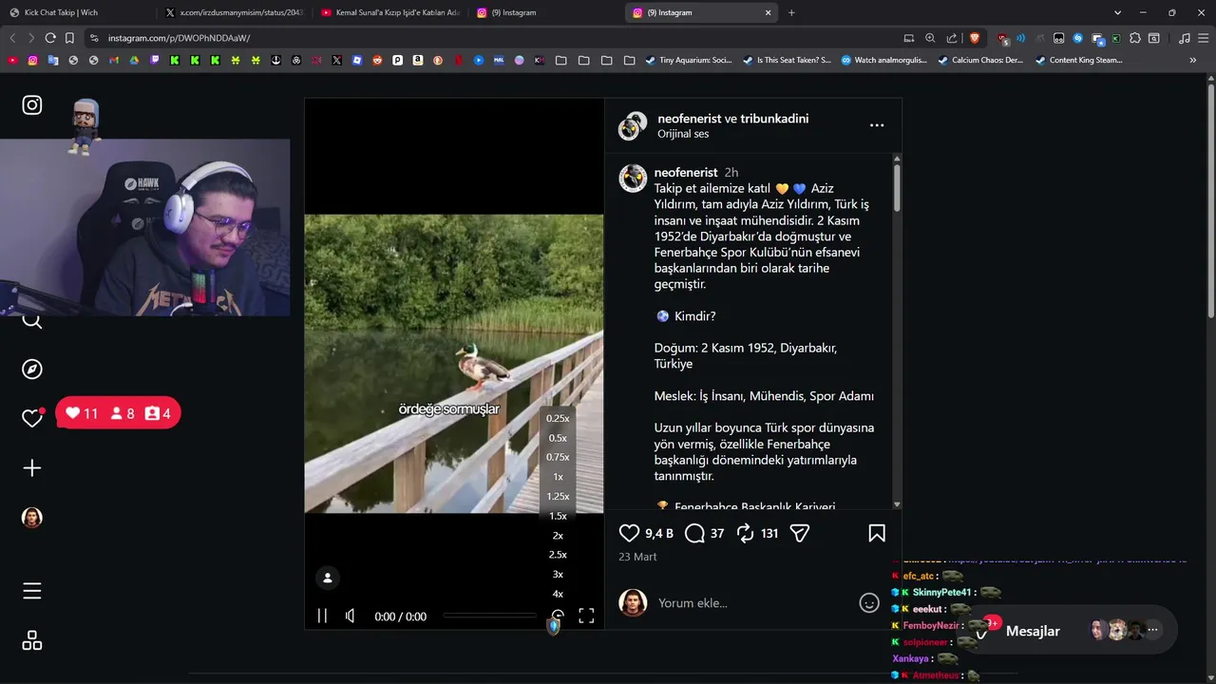The image size is (1216, 684).
Task: Mute the video sound
Action: click(351, 616)
